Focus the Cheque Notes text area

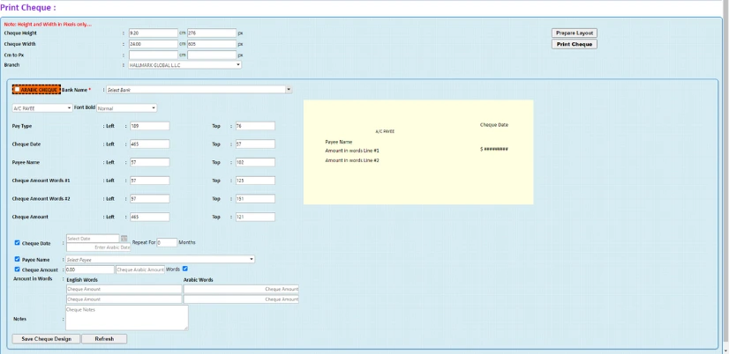126,317
